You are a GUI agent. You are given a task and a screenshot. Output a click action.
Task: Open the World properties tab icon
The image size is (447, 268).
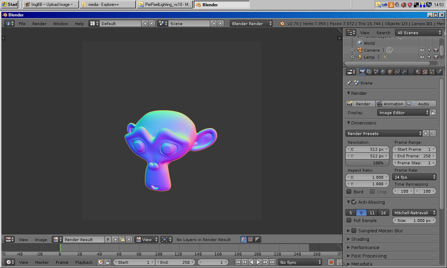(383, 72)
